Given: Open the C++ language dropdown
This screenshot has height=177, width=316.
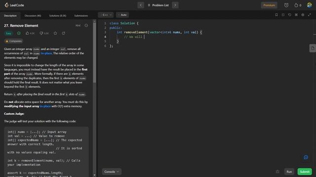Looking at the screenshot, I should [106, 15].
